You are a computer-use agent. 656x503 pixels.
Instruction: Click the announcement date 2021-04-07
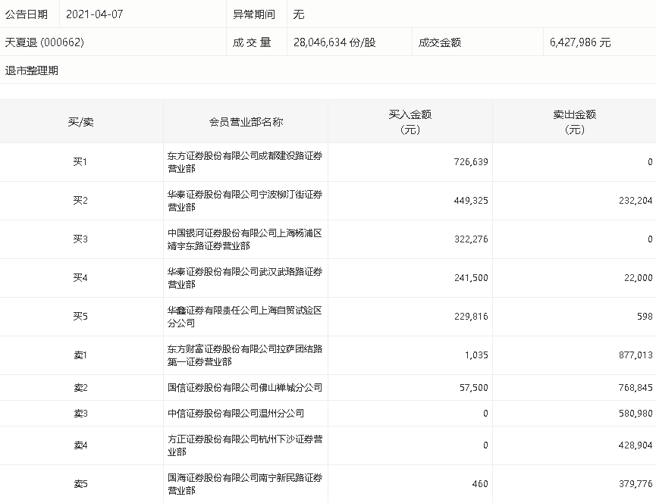point(95,14)
